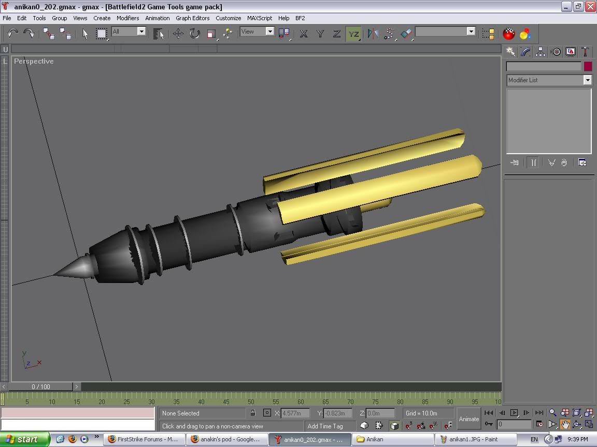Restrict transform to Y axis
The width and height of the screenshot is (597, 447).
pyautogui.click(x=320, y=34)
